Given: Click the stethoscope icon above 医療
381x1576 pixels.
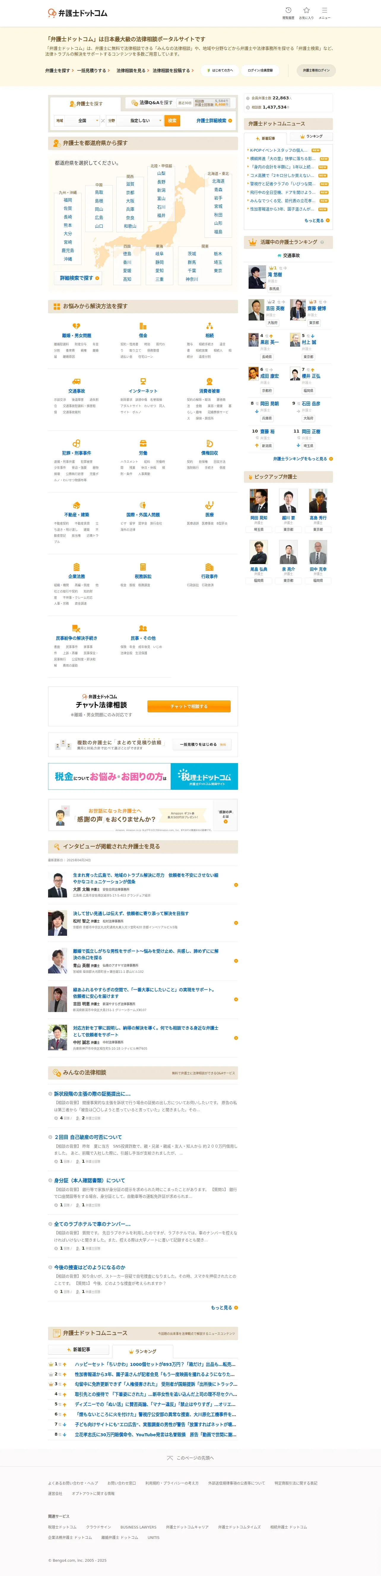Looking at the screenshot, I should [x=209, y=505].
